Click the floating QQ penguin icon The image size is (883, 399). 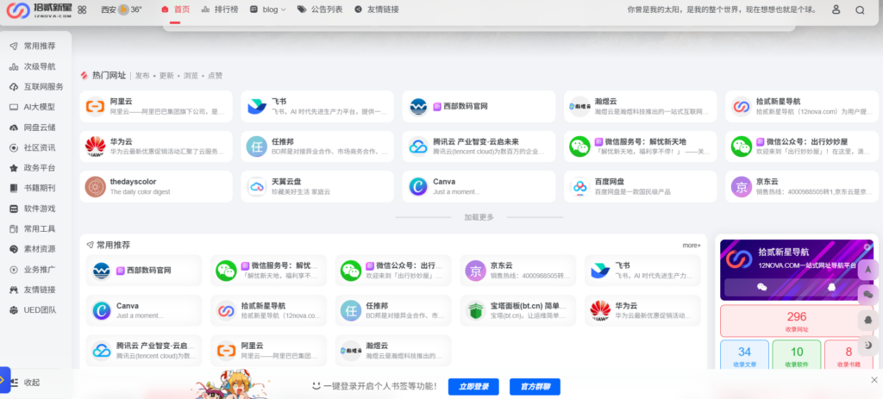(x=867, y=320)
